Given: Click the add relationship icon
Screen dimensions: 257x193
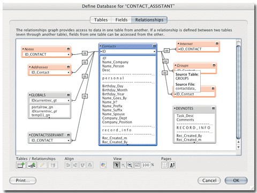Looking at the screenshot, I should pos(32,165).
